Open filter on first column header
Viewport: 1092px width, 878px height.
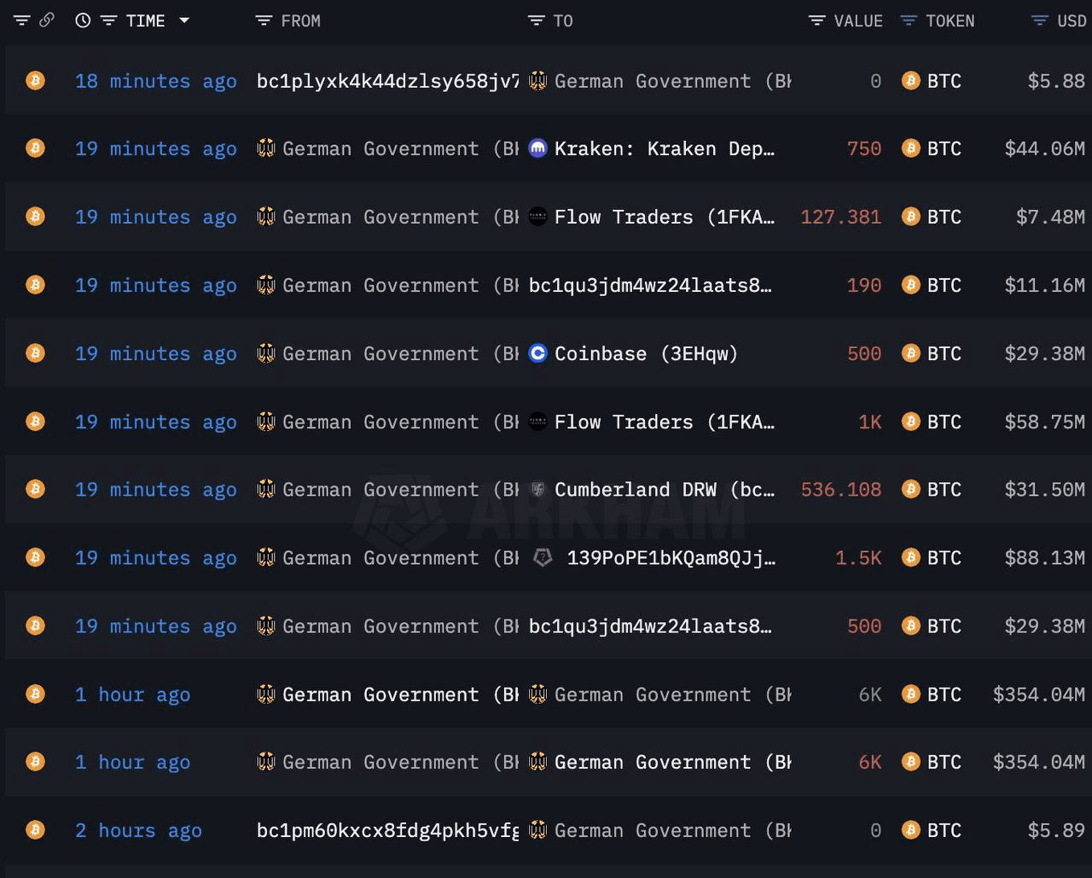tap(21, 20)
